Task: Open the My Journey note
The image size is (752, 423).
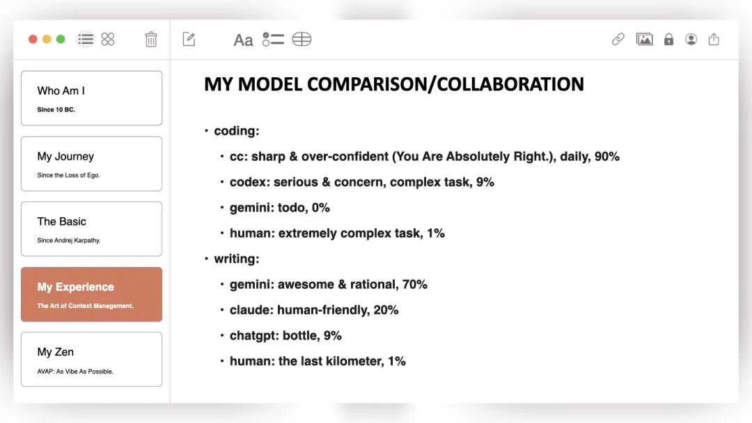Action: 92,163
